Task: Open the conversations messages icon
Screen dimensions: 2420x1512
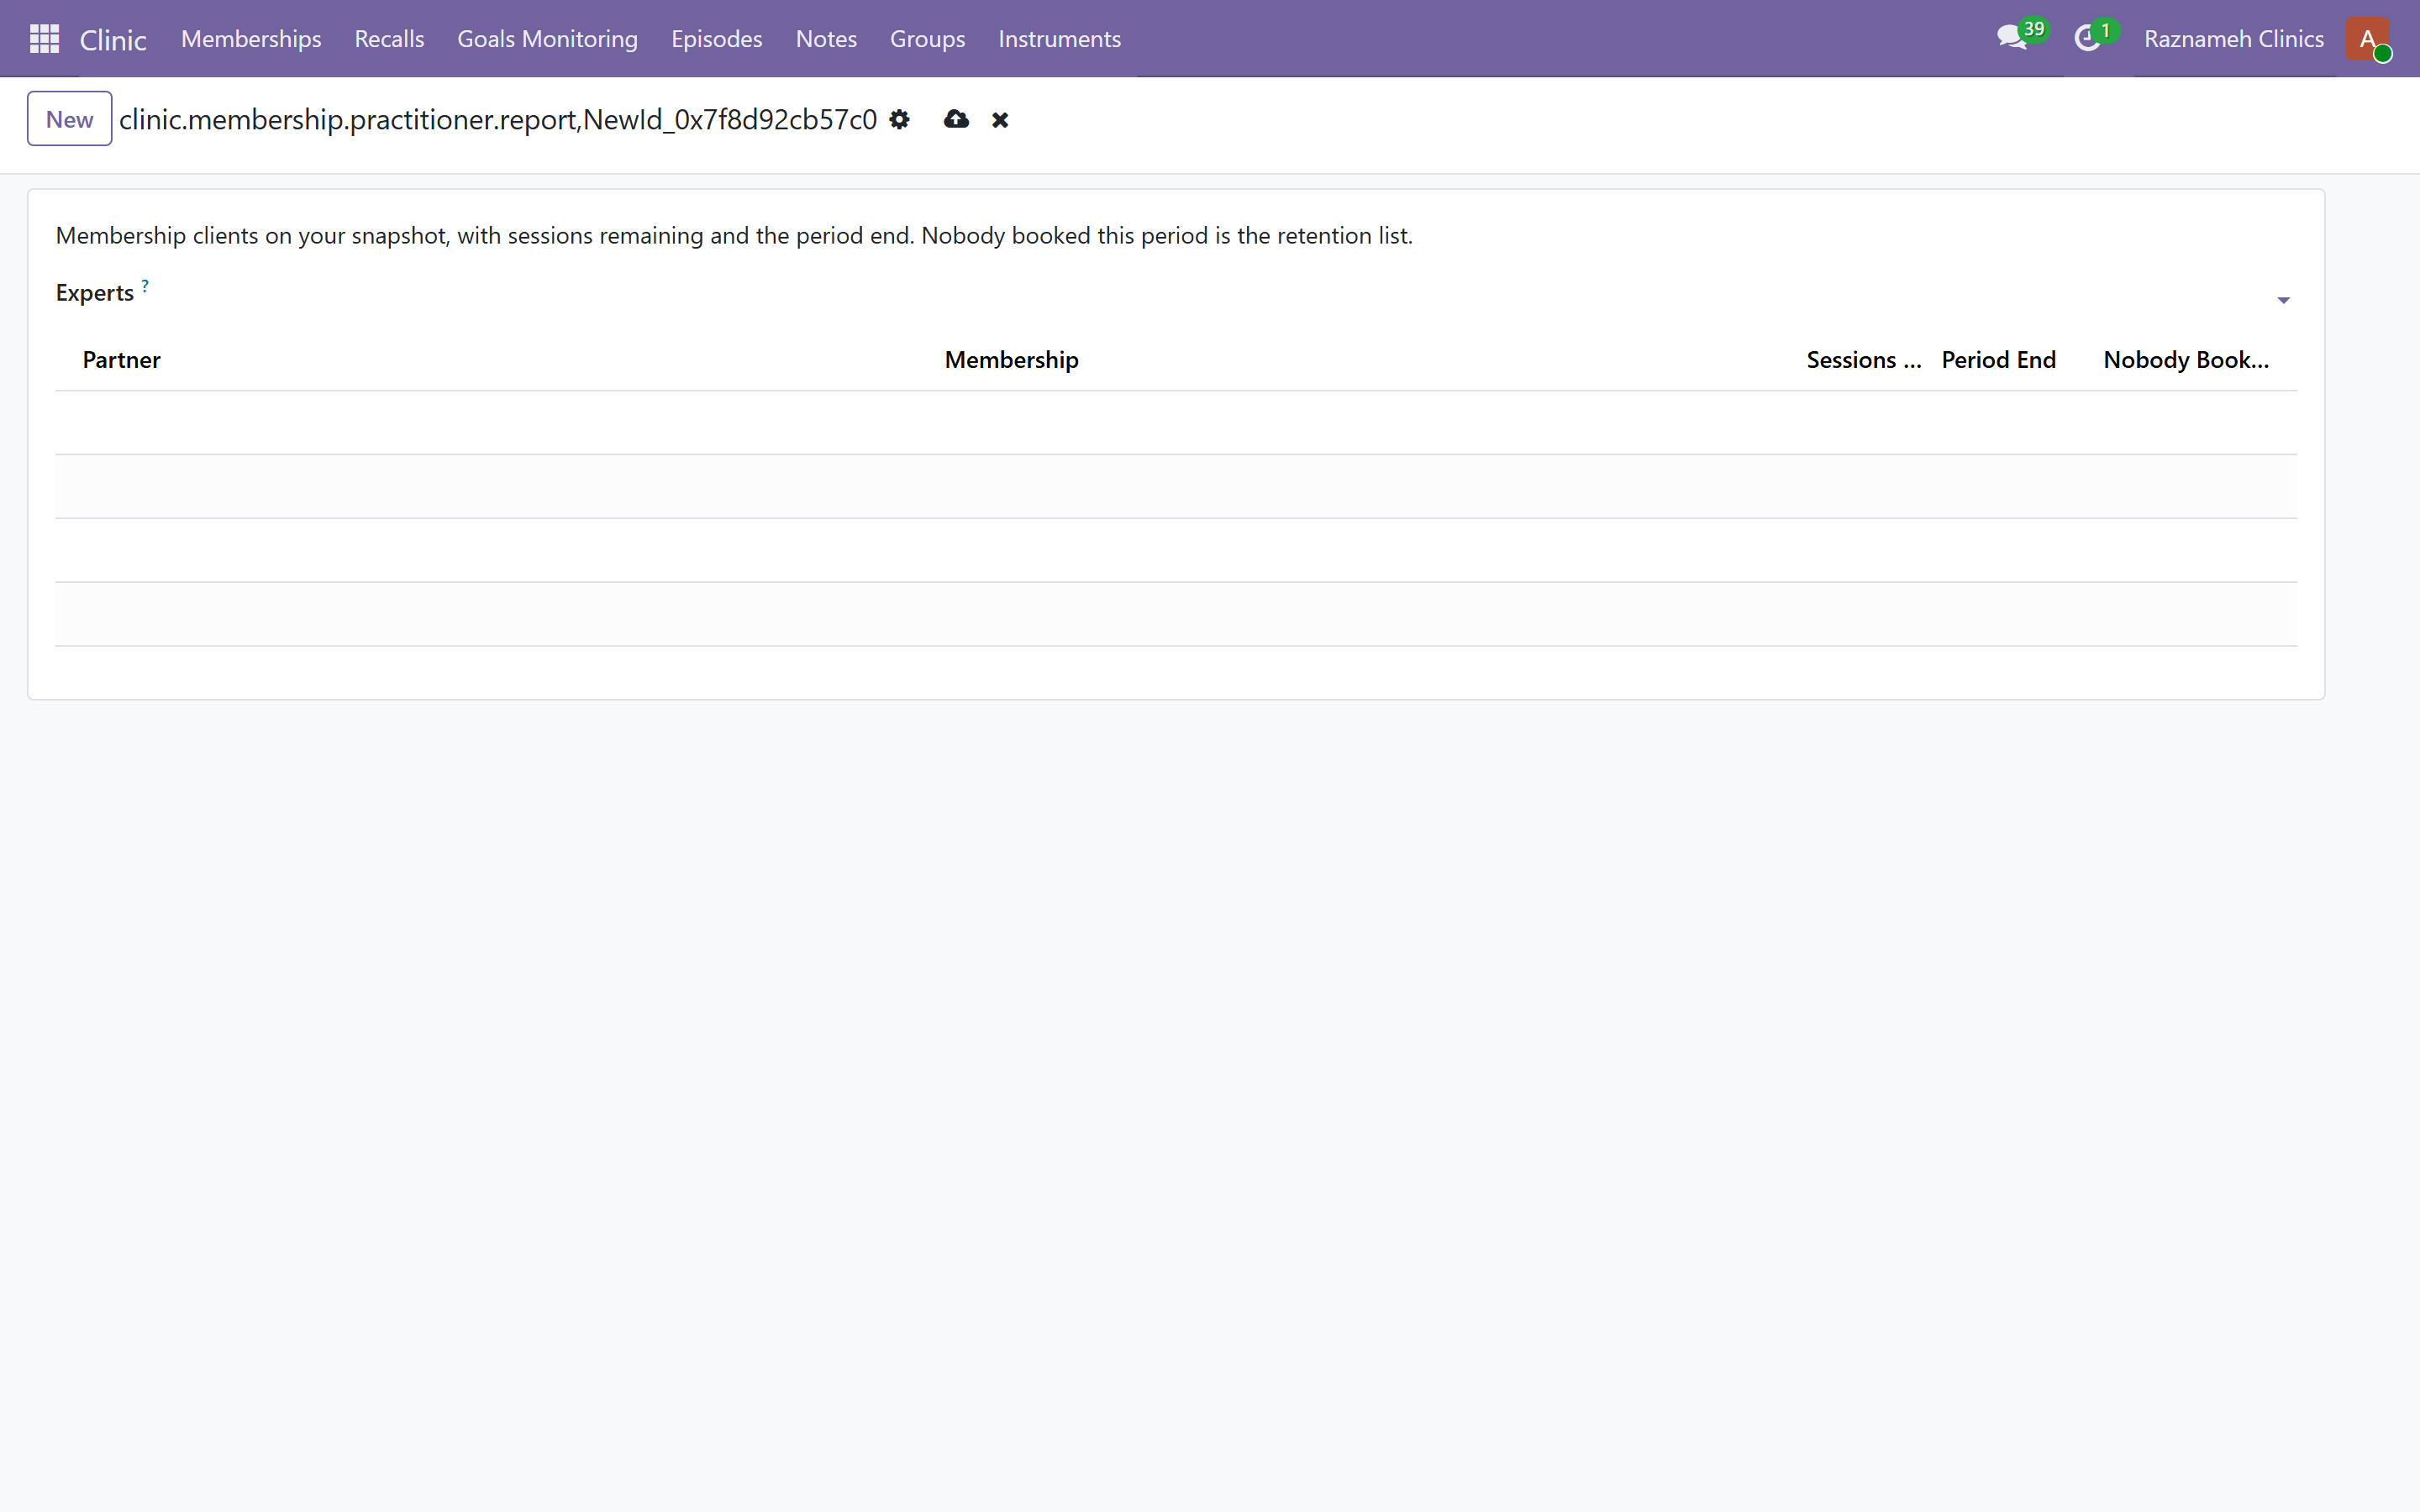Action: (x=2012, y=39)
